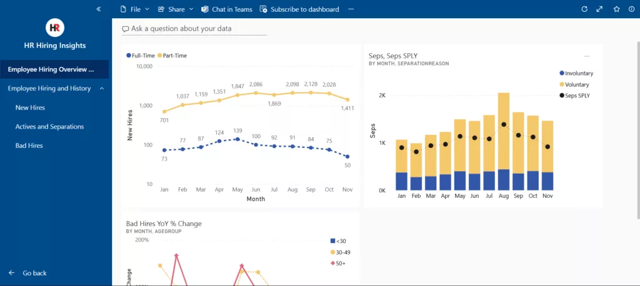Click Involuntary legend entry
The width and height of the screenshot is (640, 286).
coord(576,74)
